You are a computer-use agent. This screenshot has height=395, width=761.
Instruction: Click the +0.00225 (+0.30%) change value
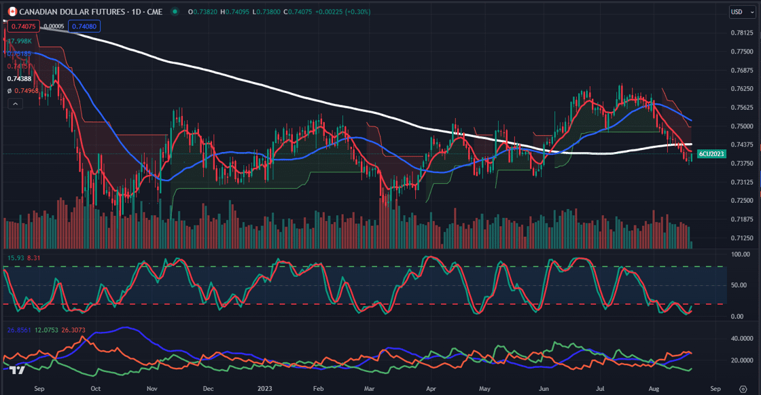tap(342, 12)
